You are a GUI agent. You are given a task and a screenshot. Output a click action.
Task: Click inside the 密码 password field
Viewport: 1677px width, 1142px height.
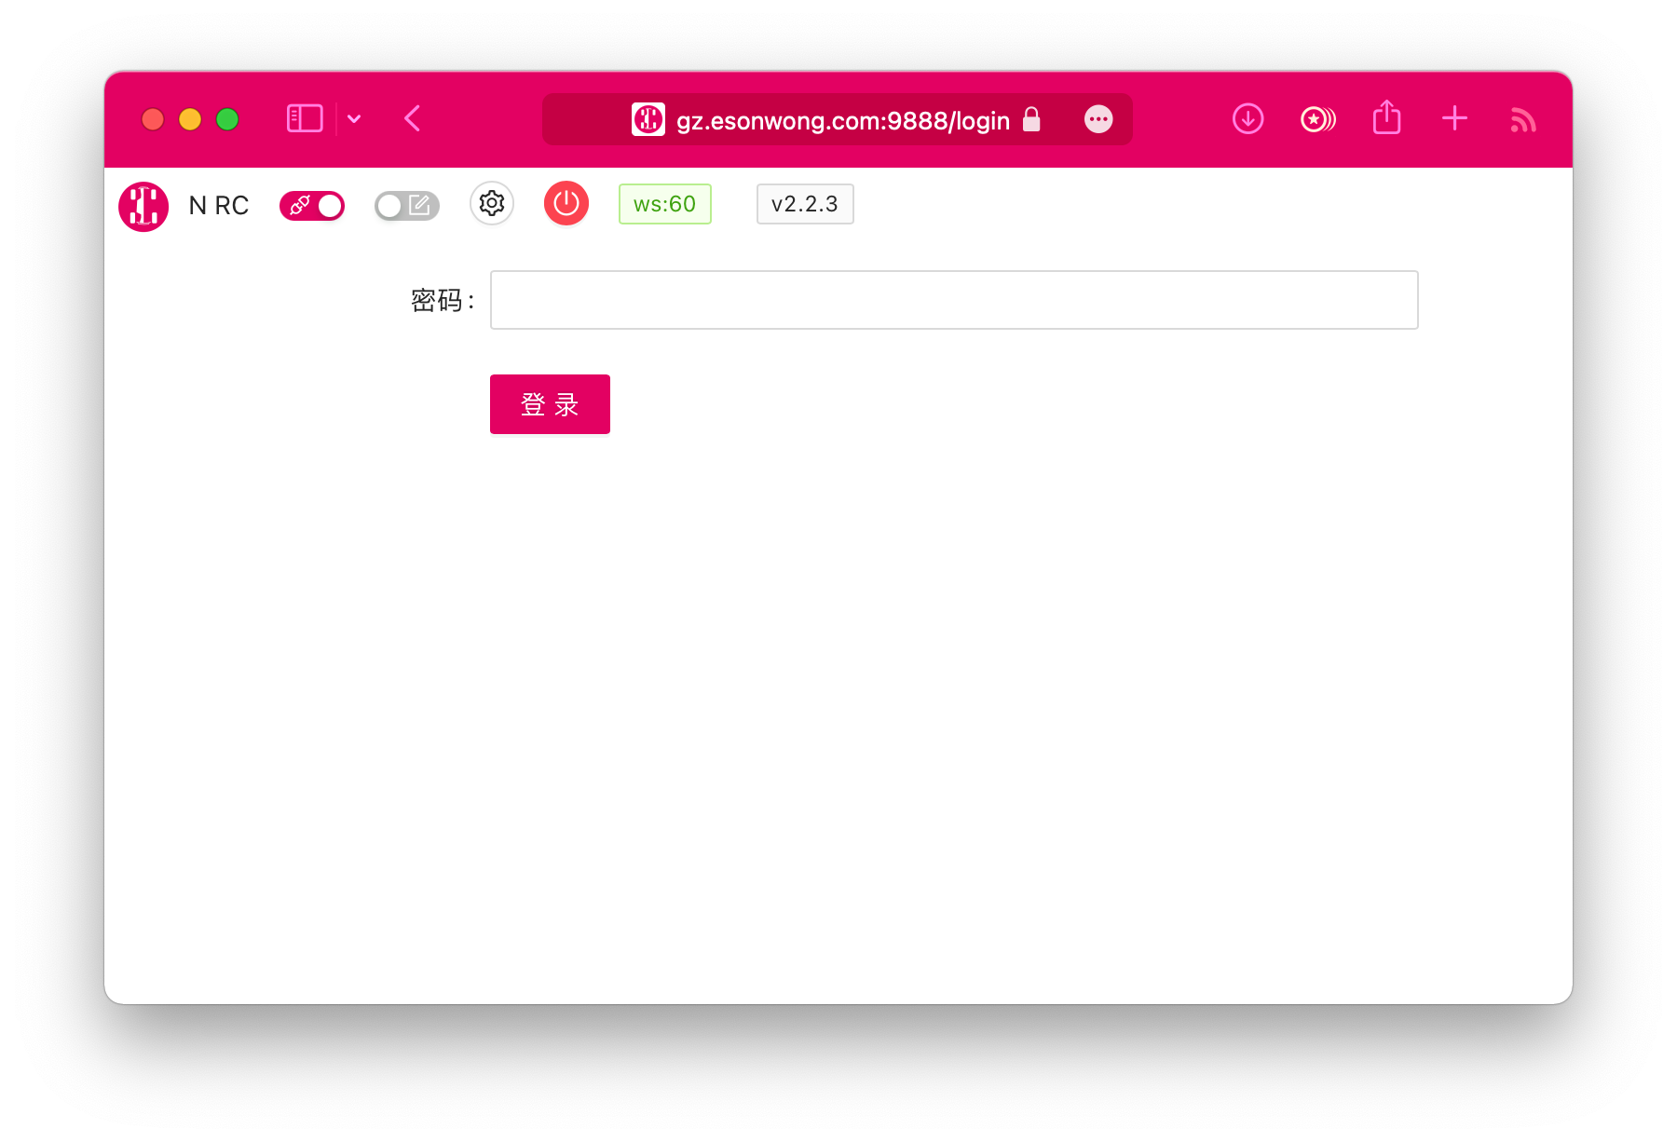point(952,300)
